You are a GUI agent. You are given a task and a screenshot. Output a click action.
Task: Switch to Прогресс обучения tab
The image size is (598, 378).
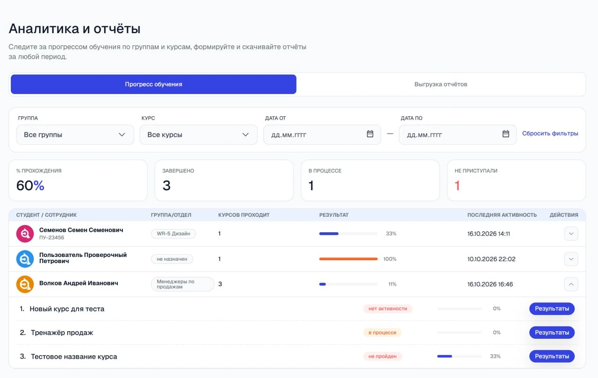[153, 84]
